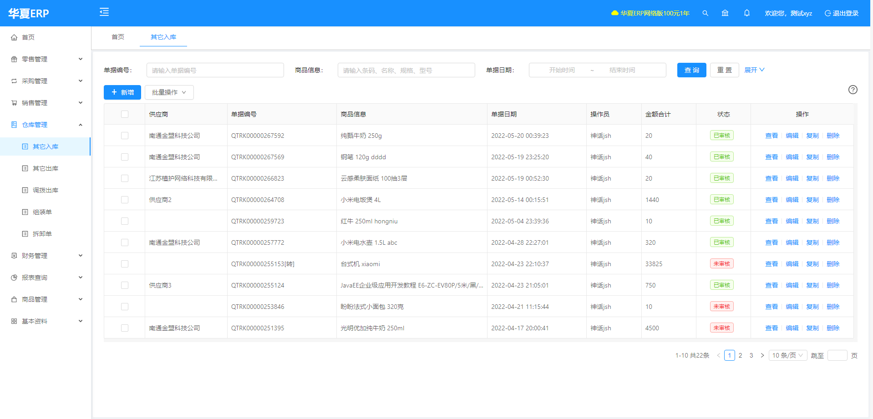Click the 其它出库 document icon
Screen dimensions: 873x419
[x=25, y=168]
